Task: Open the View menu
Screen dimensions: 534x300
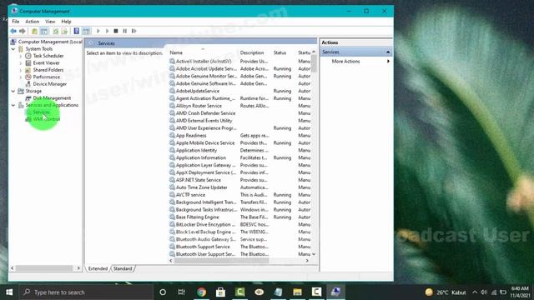Action: pos(50,22)
